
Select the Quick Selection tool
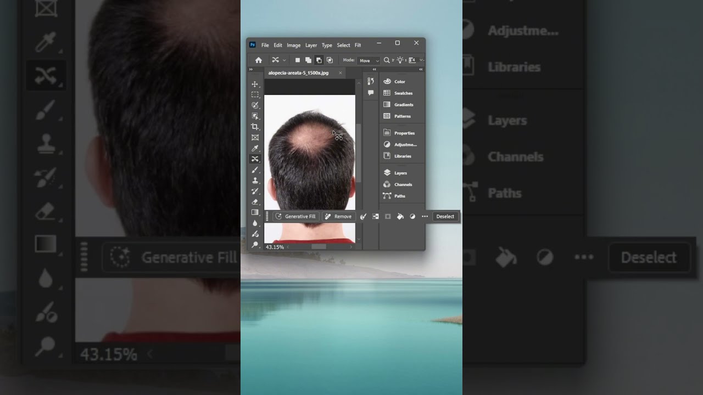click(x=255, y=105)
